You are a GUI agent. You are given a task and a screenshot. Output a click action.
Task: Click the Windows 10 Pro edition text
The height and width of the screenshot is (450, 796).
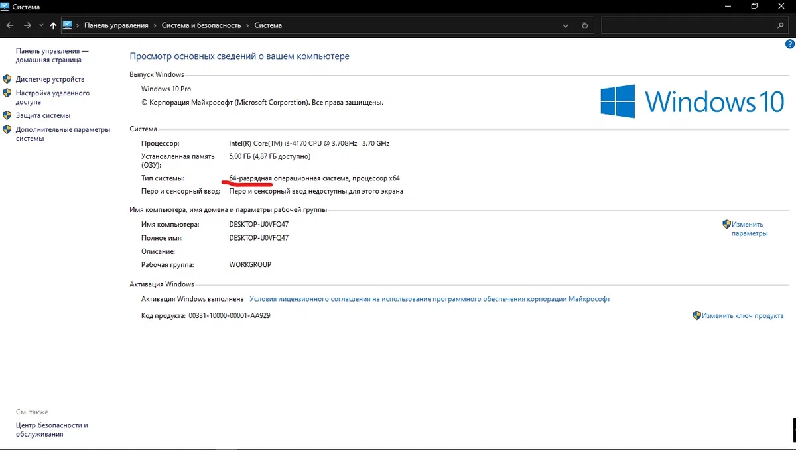(166, 89)
